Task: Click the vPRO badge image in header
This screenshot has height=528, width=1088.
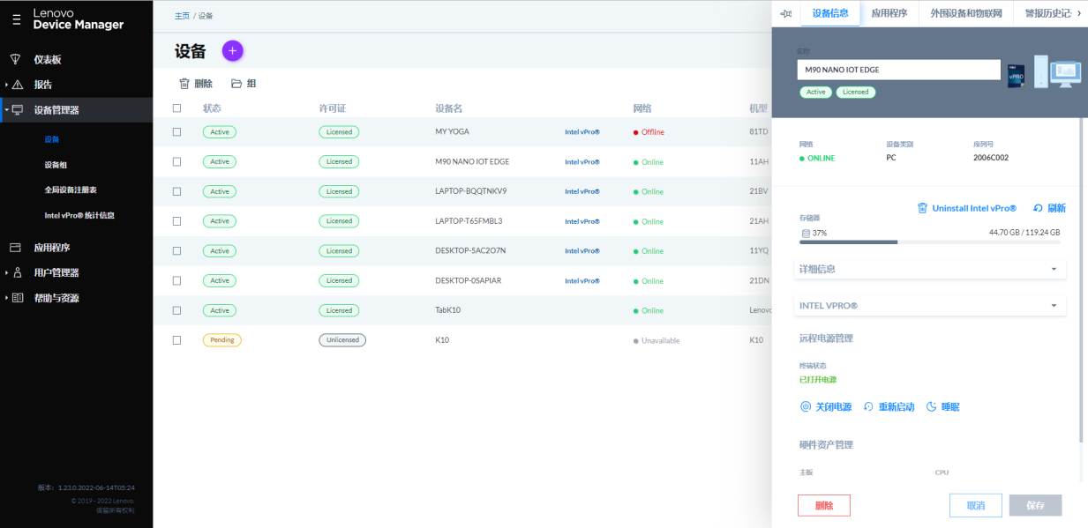Action: click(x=1017, y=75)
